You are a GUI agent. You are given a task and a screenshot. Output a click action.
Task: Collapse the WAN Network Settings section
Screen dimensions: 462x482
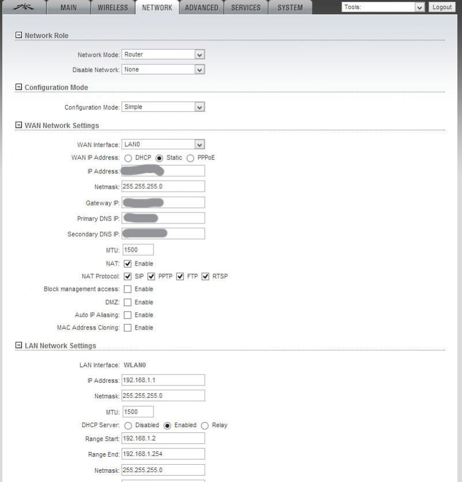click(x=18, y=125)
